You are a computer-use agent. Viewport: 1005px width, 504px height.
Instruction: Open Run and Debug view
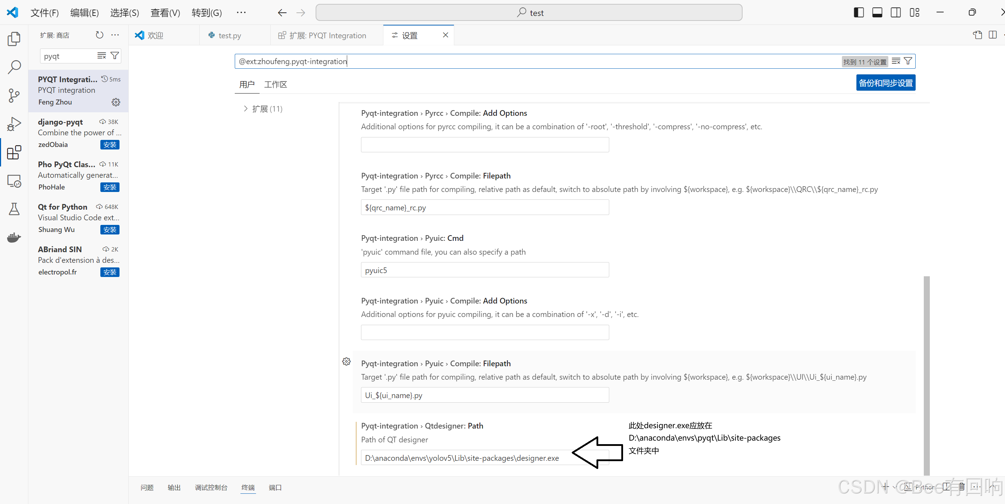point(14,124)
